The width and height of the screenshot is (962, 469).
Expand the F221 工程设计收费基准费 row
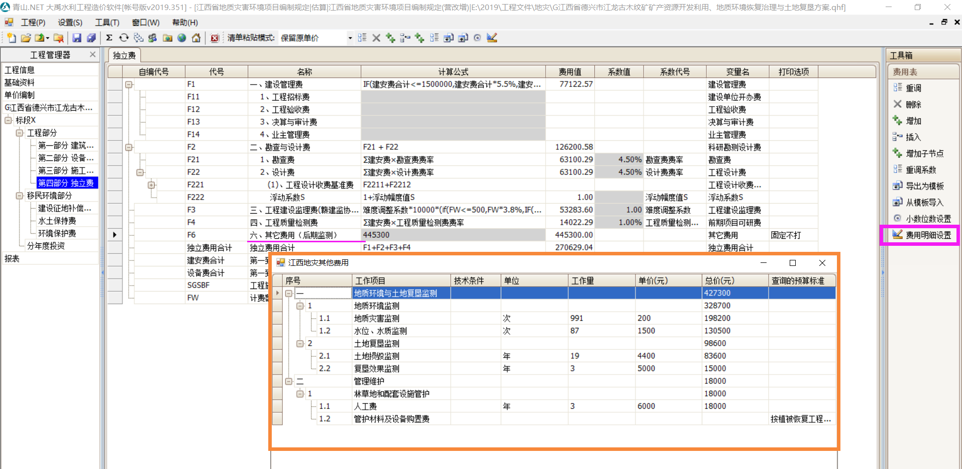tap(151, 185)
